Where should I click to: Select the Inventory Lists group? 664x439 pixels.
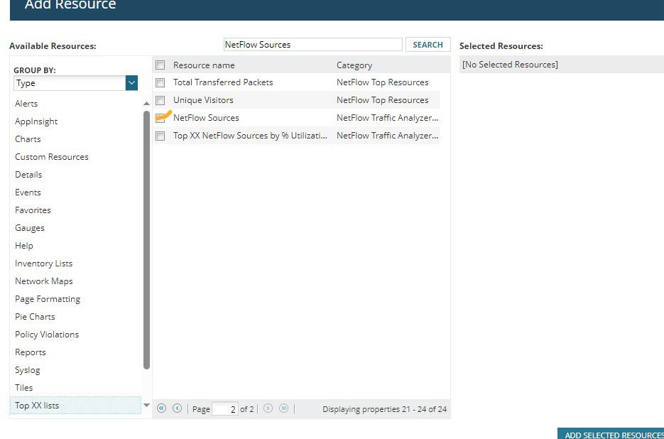43,264
